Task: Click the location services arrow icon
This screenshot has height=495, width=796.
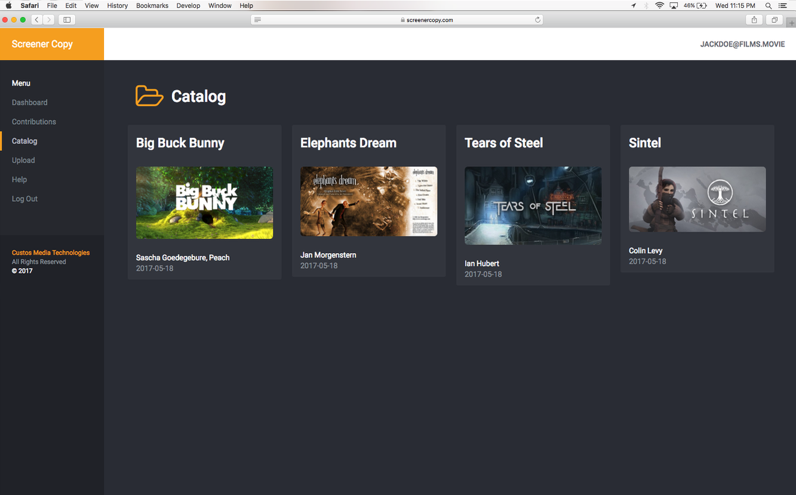Action: tap(634, 5)
